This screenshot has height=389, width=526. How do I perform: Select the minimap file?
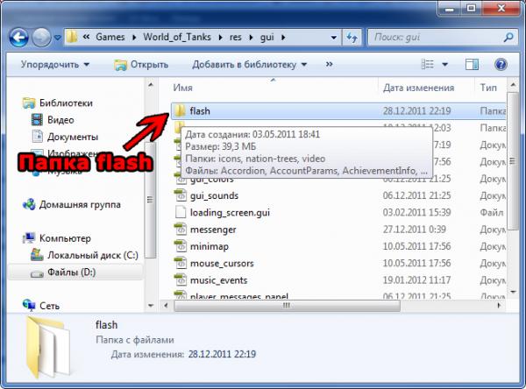pyautogui.click(x=210, y=246)
